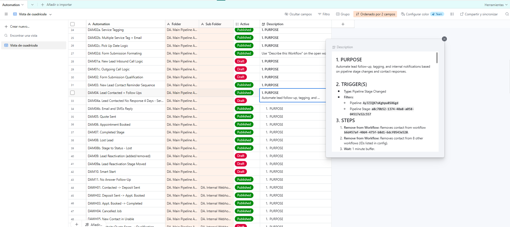Click '3. STEPS' heading in popup
510x227 pixels.
point(345,120)
